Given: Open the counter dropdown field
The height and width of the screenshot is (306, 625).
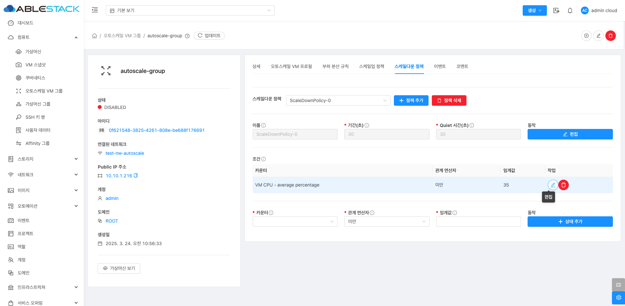Looking at the screenshot, I should pyautogui.click(x=295, y=222).
